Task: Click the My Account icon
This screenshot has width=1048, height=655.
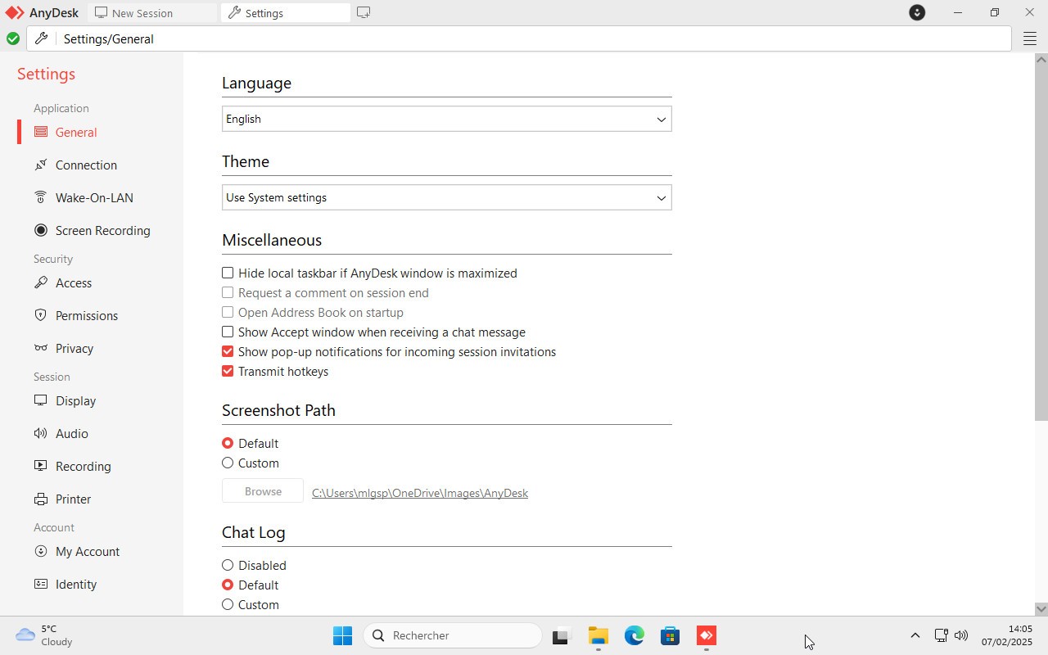Action: pos(41,551)
